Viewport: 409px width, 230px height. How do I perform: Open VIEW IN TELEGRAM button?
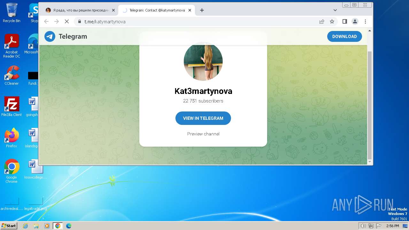(203, 118)
